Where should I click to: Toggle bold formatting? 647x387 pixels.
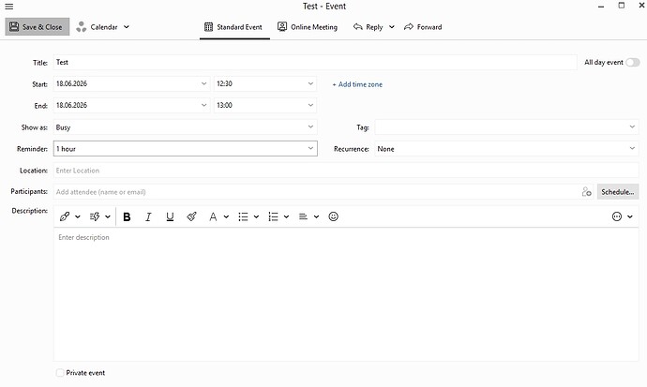(x=127, y=216)
